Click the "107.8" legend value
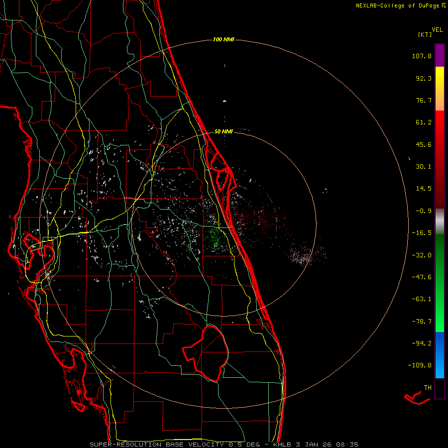 [422, 56]
